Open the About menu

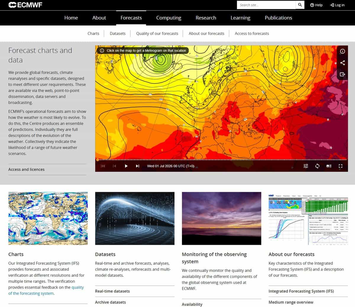[99, 18]
